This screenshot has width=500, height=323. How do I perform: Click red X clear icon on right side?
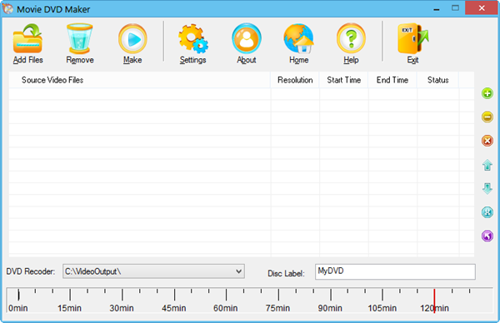[x=487, y=141]
